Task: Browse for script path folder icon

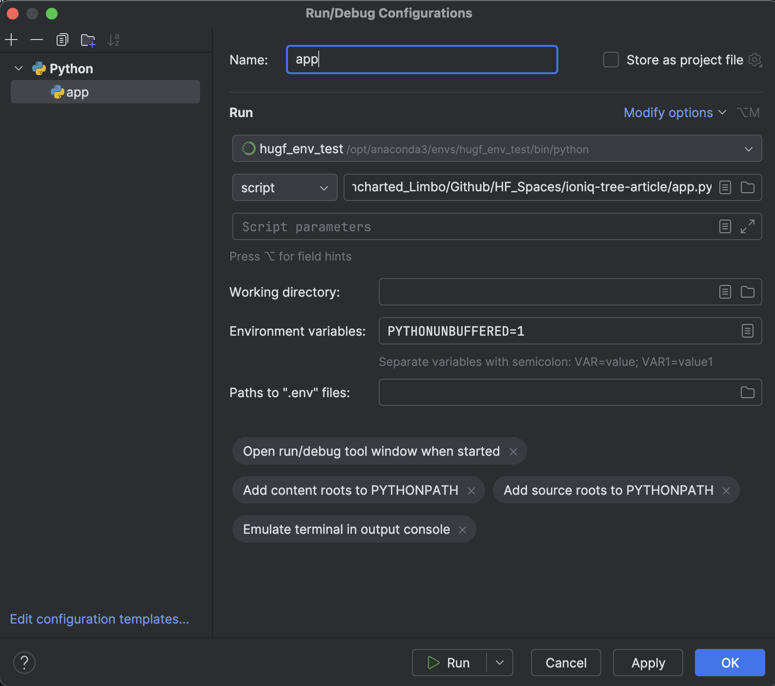Action: click(747, 187)
